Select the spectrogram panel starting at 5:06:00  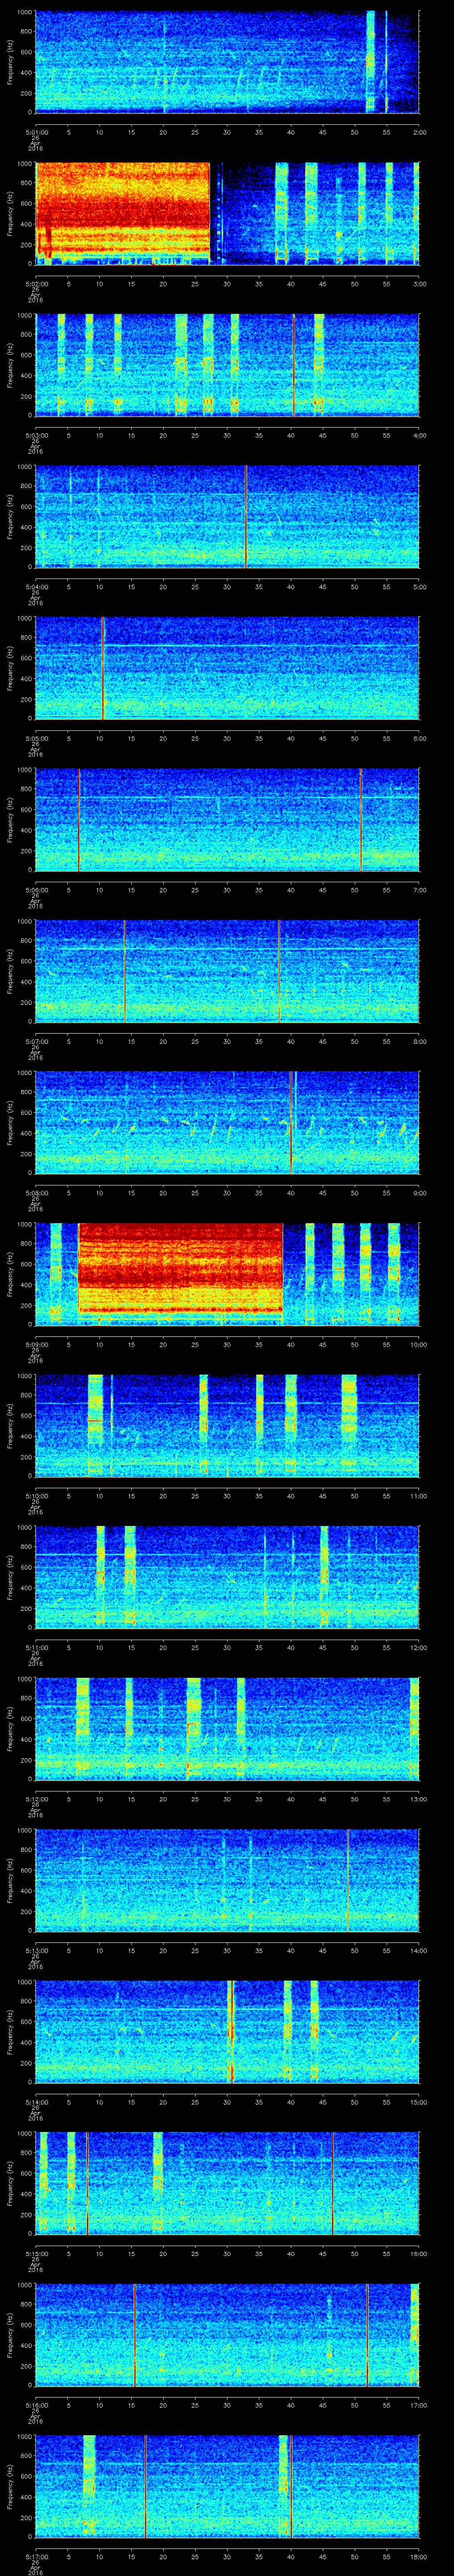(227, 819)
